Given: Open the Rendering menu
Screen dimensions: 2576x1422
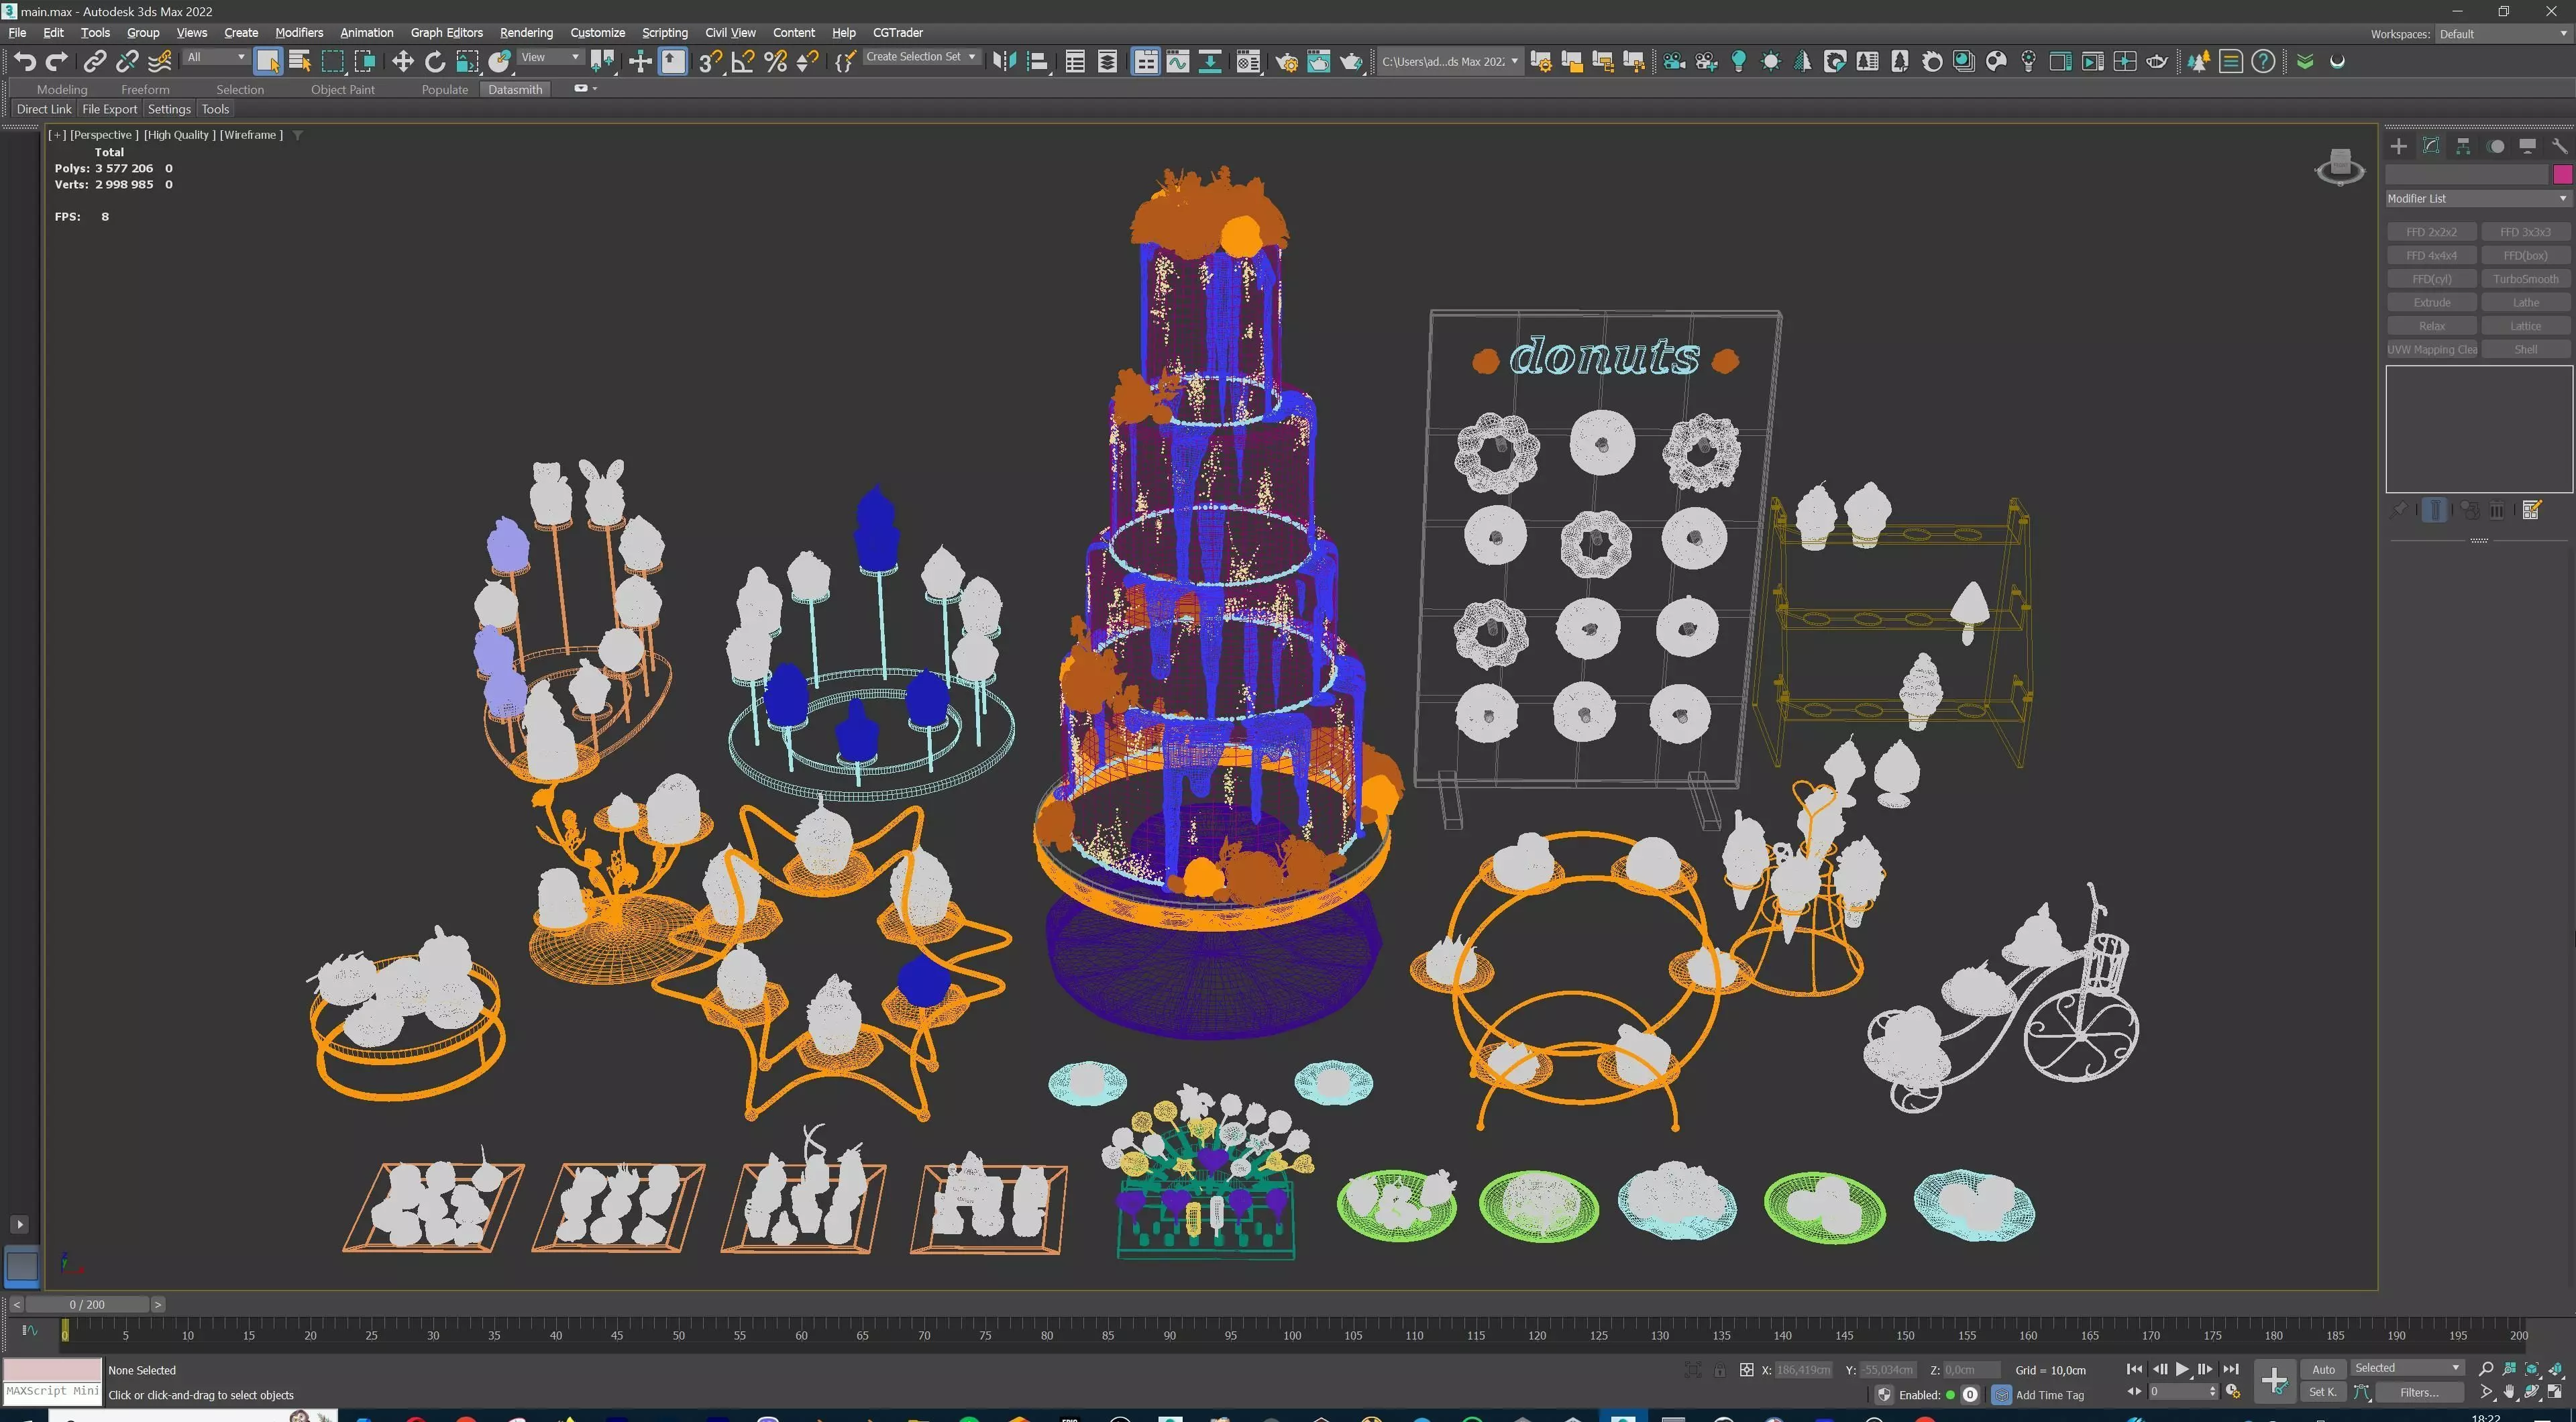Looking at the screenshot, I should (526, 33).
